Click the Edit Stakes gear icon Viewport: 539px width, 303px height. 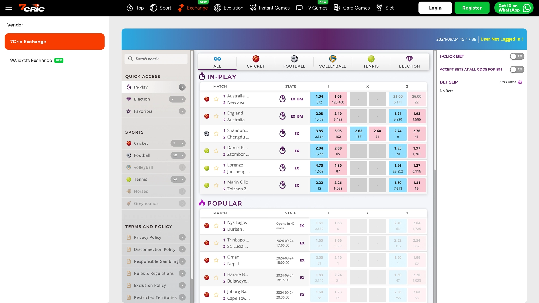click(x=520, y=82)
